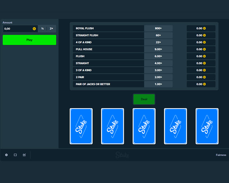Image resolution: width=229 pixels, height=183 pixels.
Task: Click the Deal button
Action: click(144, 99)
